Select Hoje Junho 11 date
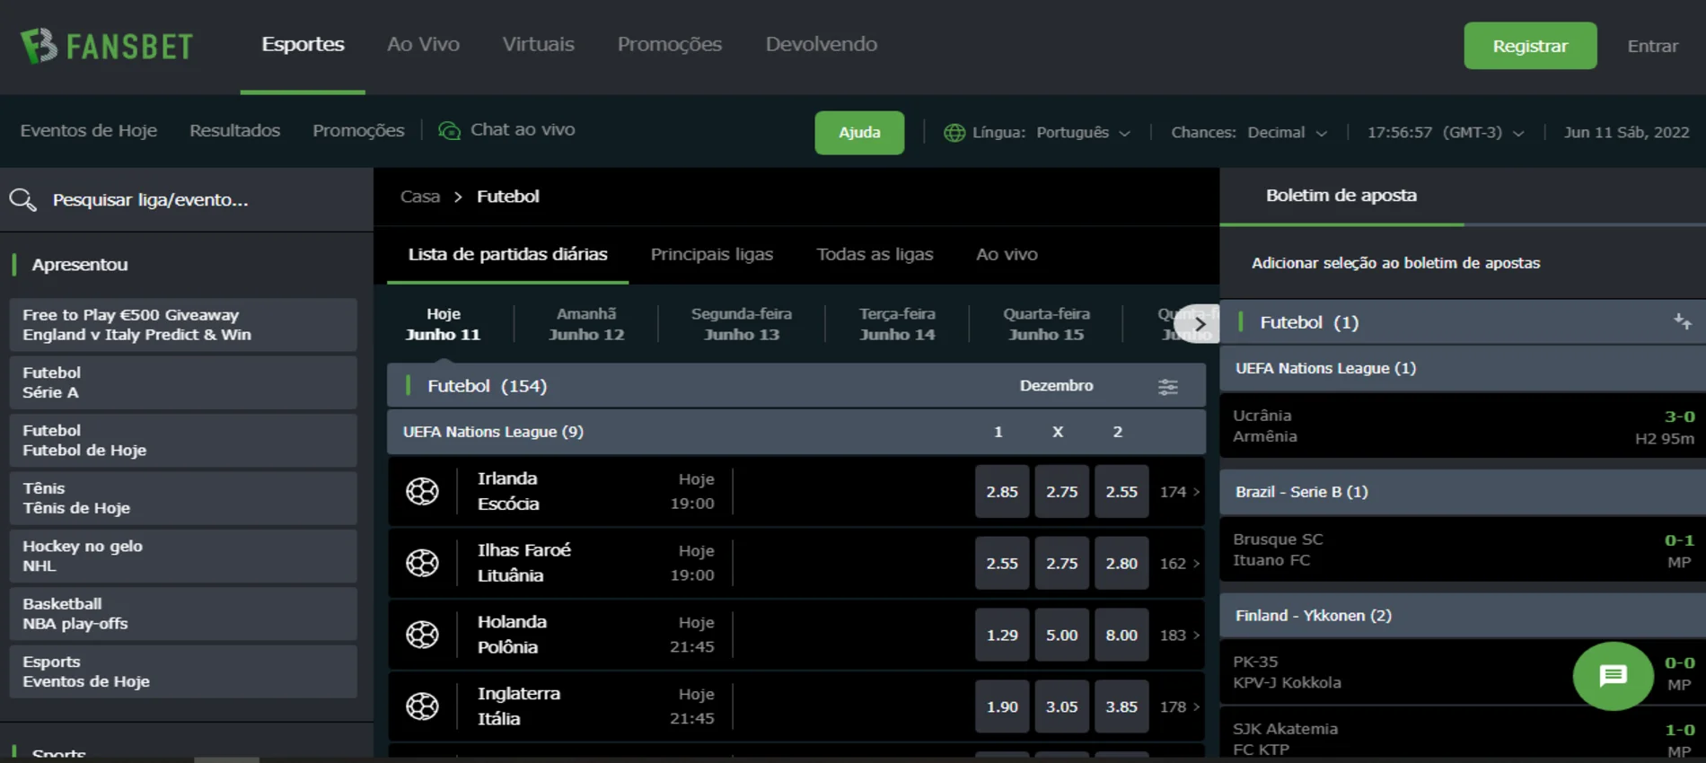This screenshot has width=1706, height=763. [444, 324]
